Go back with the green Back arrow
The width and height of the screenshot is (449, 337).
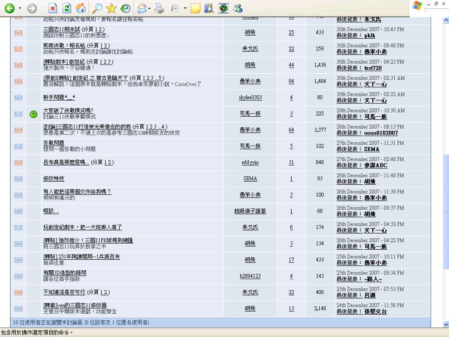click(10, 8)
